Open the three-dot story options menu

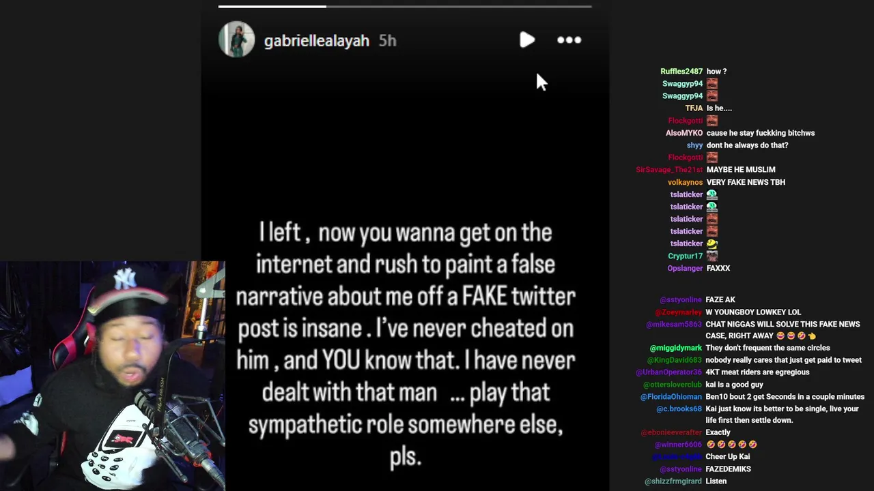tap(569, 40)
